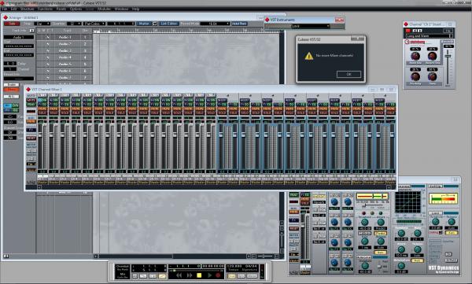Screen dimensions: 472x284
Task: Open the Snap dropdown in Arrange toolbar
Action: 42,24
